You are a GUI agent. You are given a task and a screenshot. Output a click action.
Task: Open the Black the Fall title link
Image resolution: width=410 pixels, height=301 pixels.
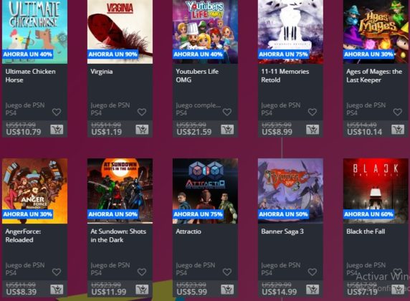tap(366, 231)
